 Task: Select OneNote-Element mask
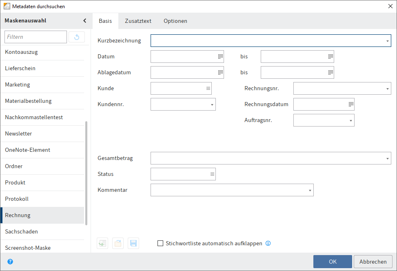(x=42, y=150)
